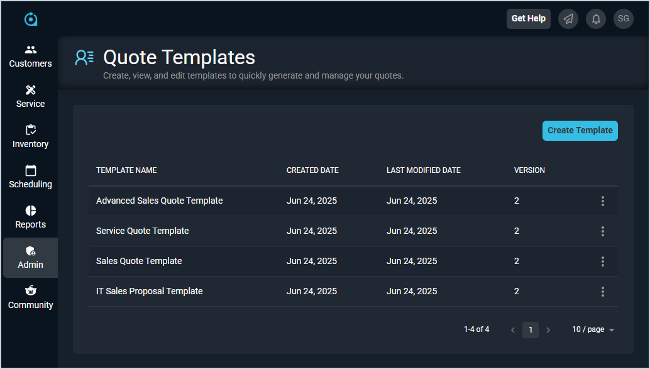Viewport: 650px width, 369px height.
Task: Navigate to Scheduling
Action: 30,177
